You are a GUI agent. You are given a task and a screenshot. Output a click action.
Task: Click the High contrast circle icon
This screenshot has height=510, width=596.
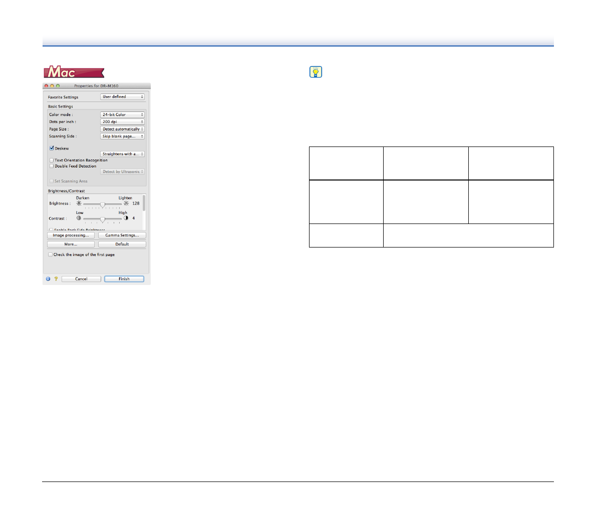click(126, 218)
